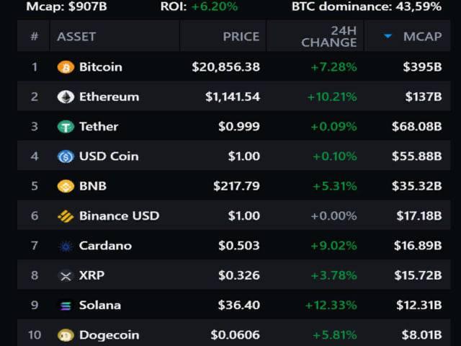Sort by the ASSET column header
461x346 pixels.
tap(76, 36)
